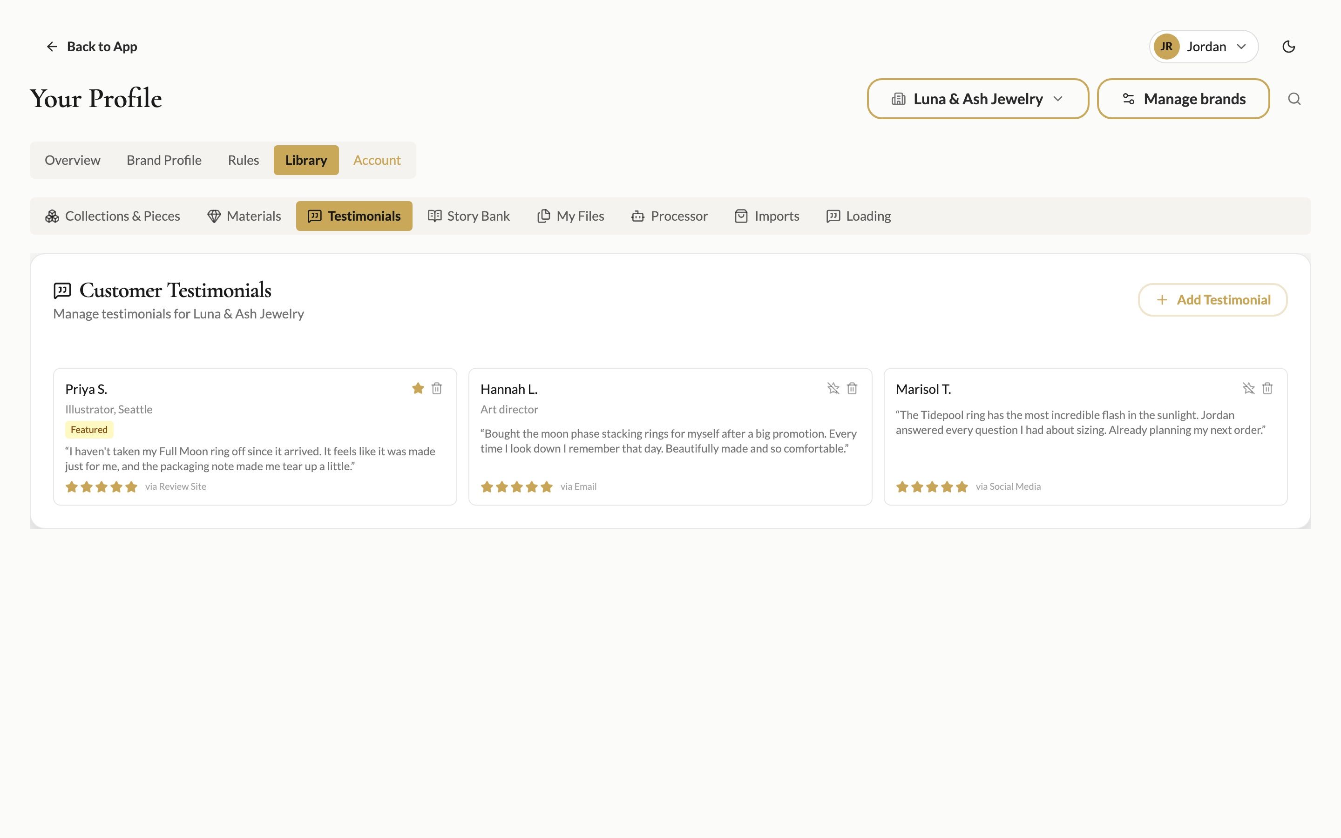Open the Story Bank sub-tab
Screen dimensions: 1341x838
469,216
